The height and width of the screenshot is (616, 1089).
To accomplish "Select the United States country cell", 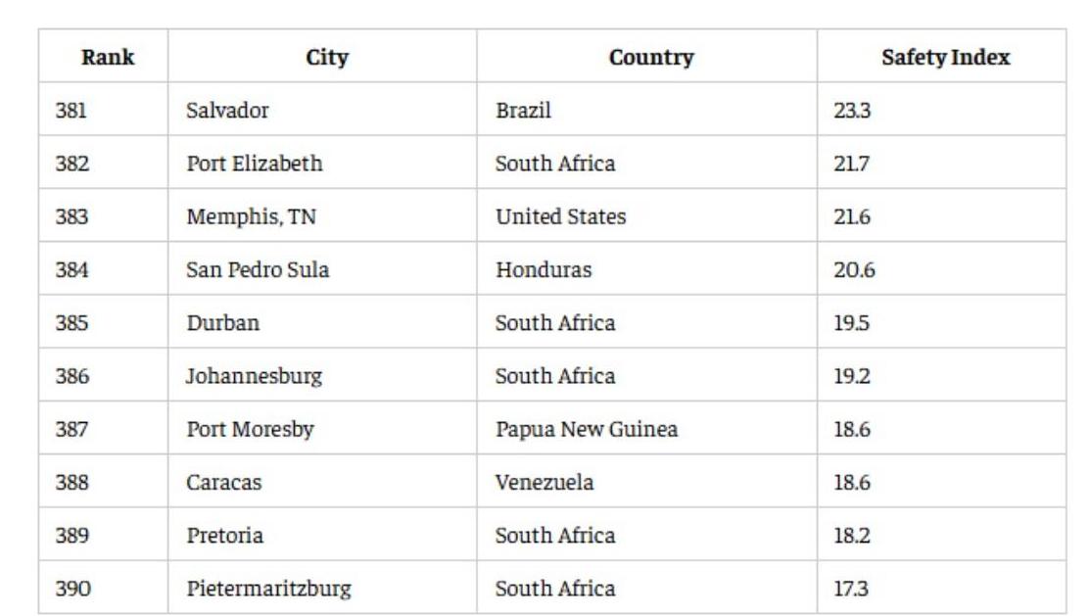I will pos(560,216).
